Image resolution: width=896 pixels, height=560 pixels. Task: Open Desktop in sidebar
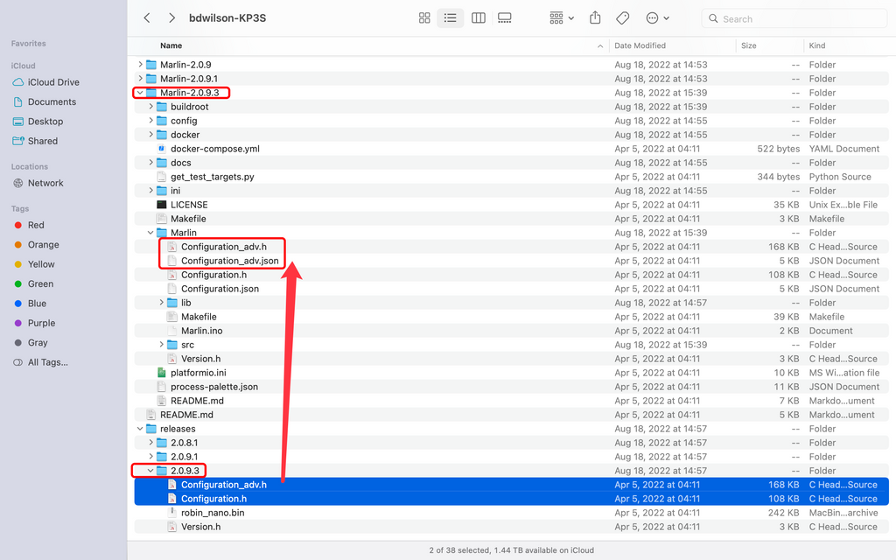coord(45,122)
